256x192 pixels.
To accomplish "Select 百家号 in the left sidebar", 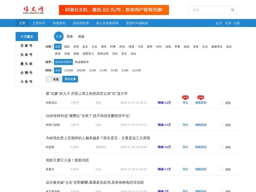I will pyautogui.click(x=26, y=46).
